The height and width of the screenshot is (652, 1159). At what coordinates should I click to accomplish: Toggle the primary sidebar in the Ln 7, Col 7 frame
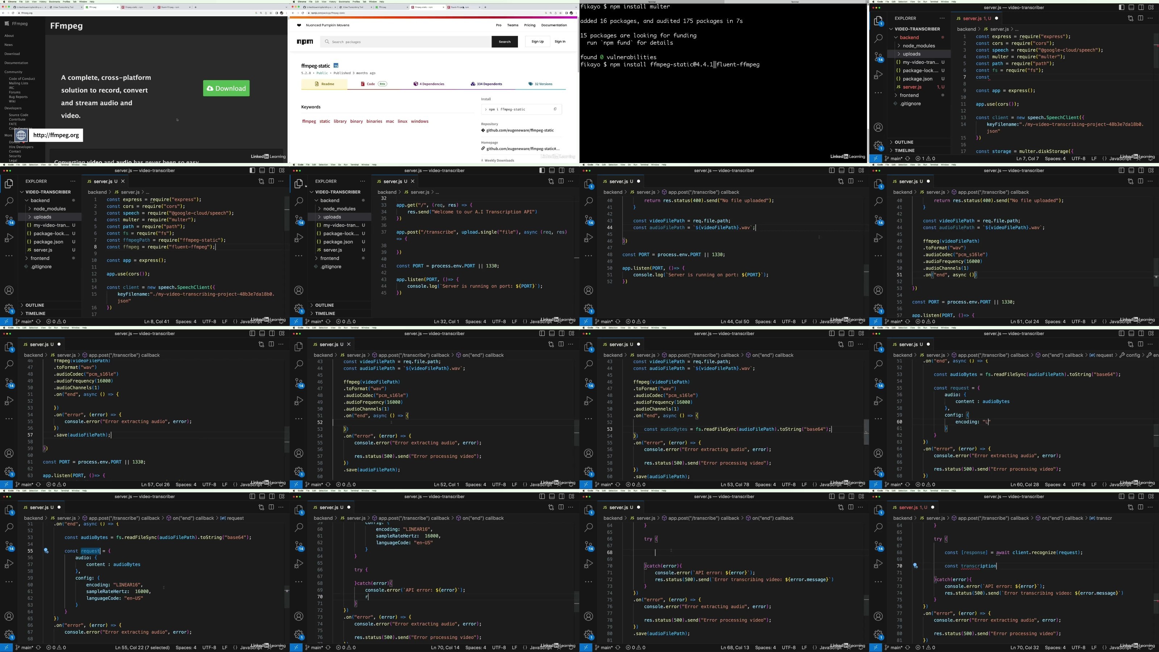pyautogui.click(x=1121, y=8)
